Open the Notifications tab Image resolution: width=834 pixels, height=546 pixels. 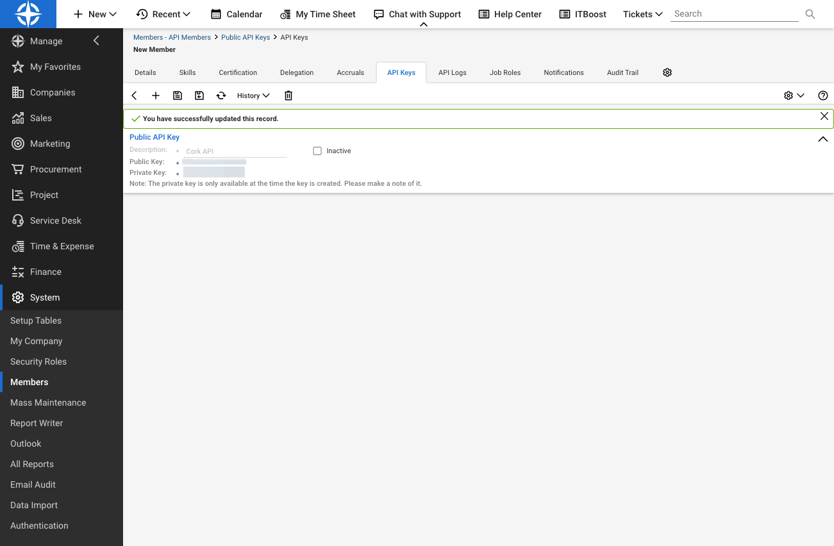click(x=564, y=72)
